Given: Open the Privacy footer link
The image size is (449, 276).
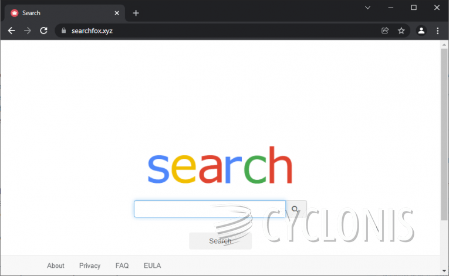Looking at the screenshot, I should 90,265.
